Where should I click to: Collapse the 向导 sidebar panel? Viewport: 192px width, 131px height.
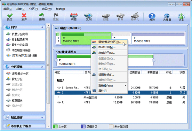[x=42, y=28]
